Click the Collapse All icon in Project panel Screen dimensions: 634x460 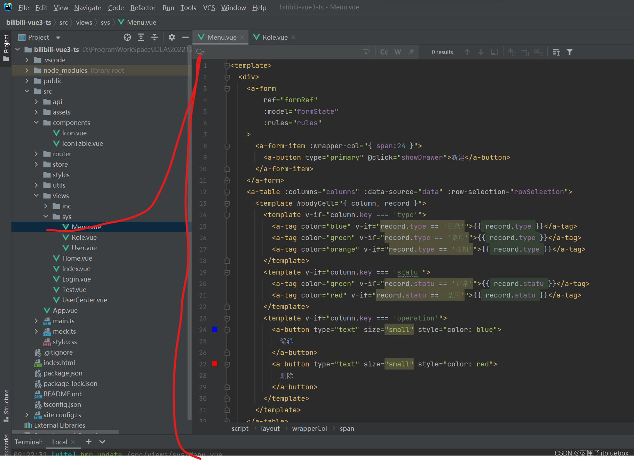click(x=154, y=37)
